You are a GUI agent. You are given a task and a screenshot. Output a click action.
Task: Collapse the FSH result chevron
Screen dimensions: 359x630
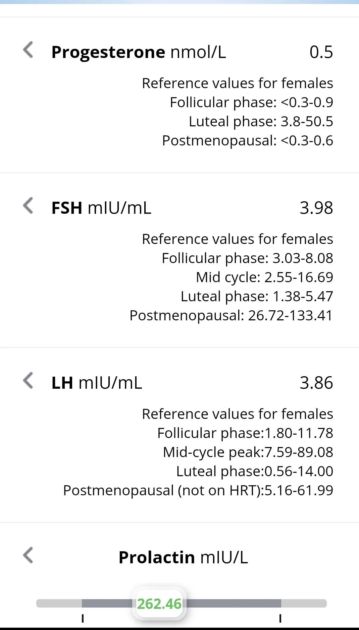[28, 205]
